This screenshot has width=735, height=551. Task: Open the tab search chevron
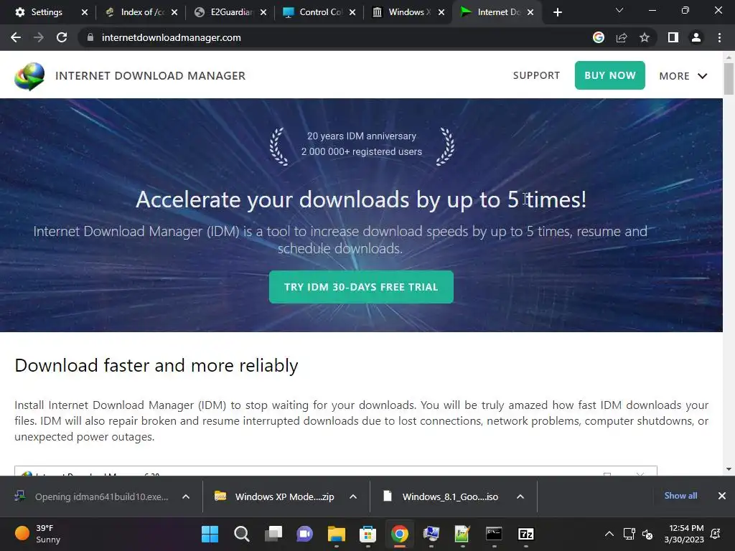(619, 10)
